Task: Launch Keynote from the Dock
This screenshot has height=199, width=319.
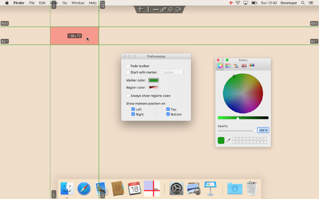Action: [210, 188]
